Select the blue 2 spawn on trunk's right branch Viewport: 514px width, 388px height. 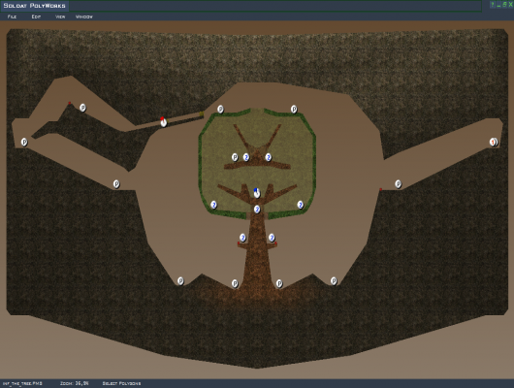pos(272,238)
